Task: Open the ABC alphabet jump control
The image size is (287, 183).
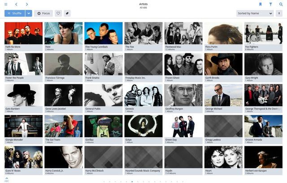Action: [x=7, y=179]
